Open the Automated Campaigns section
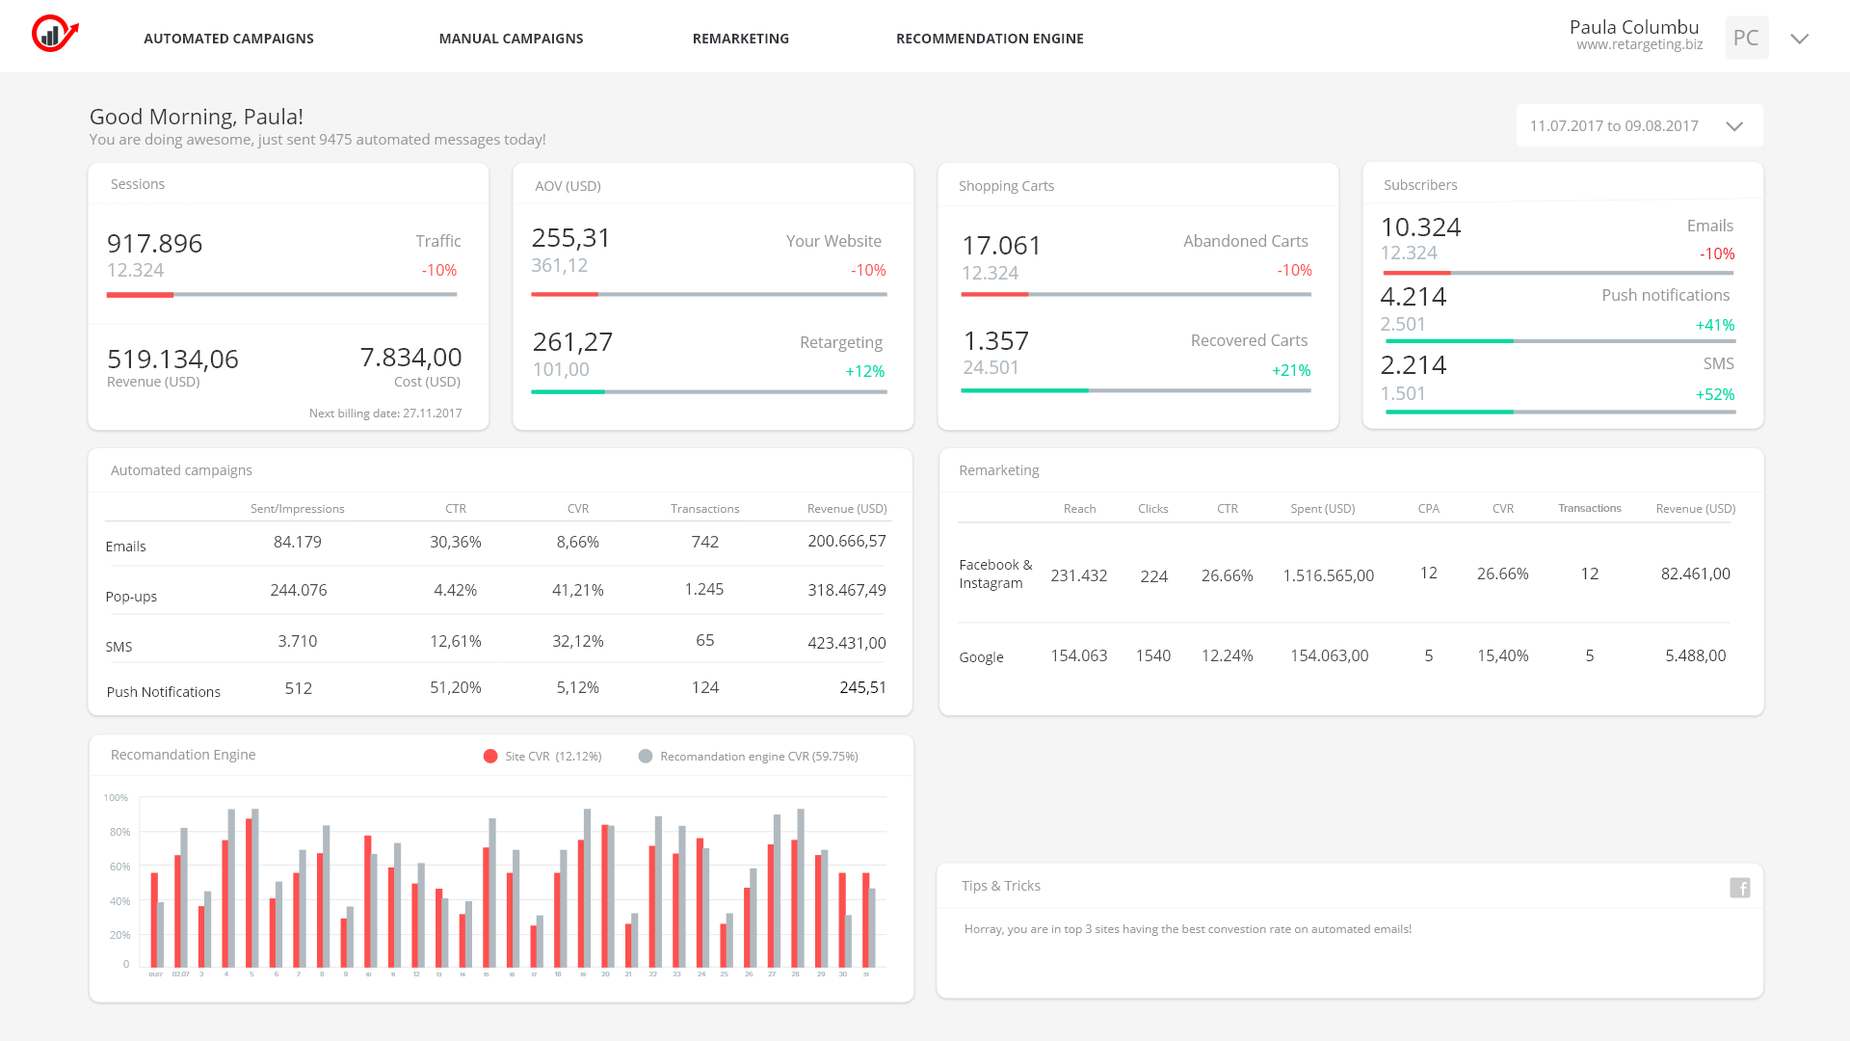The width and height of the screenshot is (1850, 1041). click(228, 39)
